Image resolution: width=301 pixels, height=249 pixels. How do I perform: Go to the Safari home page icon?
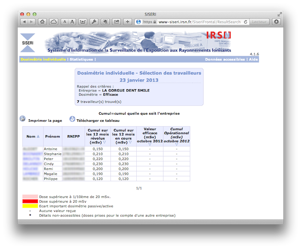pos(43,21)
